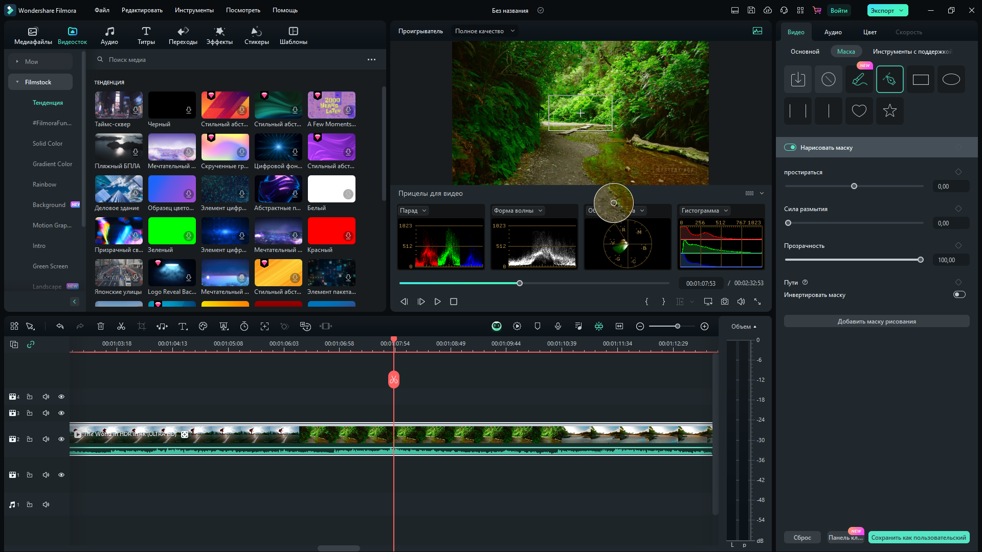Open the Full quality playback dropdown

[x=484, y=31]
